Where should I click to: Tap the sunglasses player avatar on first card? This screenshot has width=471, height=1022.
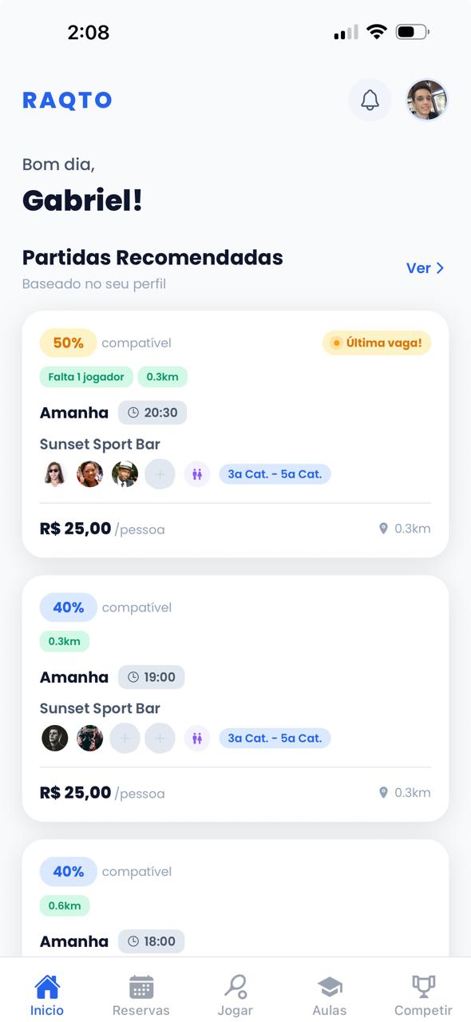[x=55, y=473]
